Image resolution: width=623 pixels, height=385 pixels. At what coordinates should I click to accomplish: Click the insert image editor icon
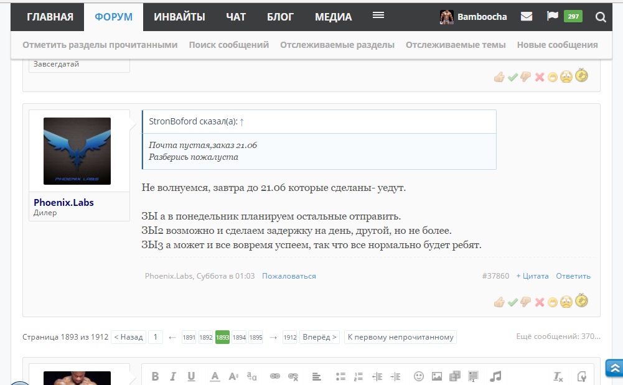pyautogui.click(x=437, y=376)
